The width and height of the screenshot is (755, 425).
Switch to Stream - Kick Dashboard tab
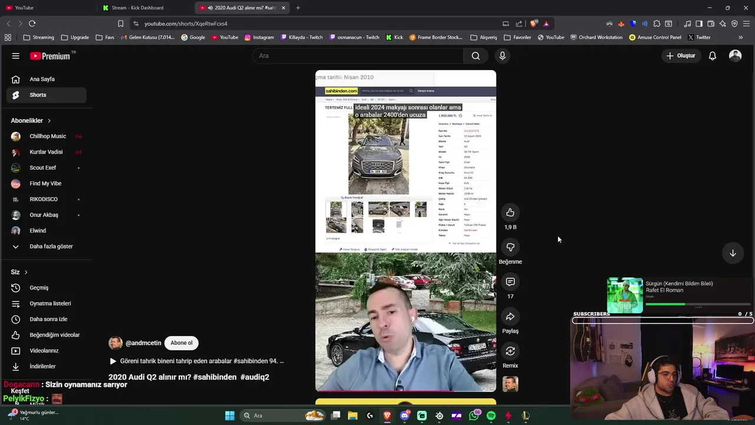(145, 8)
